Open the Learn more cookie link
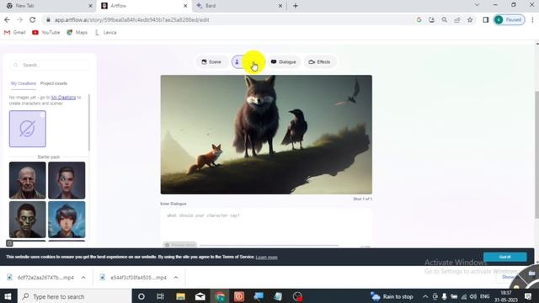This screenshot has height=303, width=539. click(266, 258)
